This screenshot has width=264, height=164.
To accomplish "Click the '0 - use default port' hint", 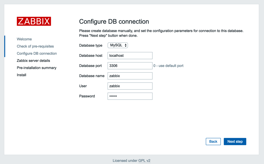I will pos(168,66).
